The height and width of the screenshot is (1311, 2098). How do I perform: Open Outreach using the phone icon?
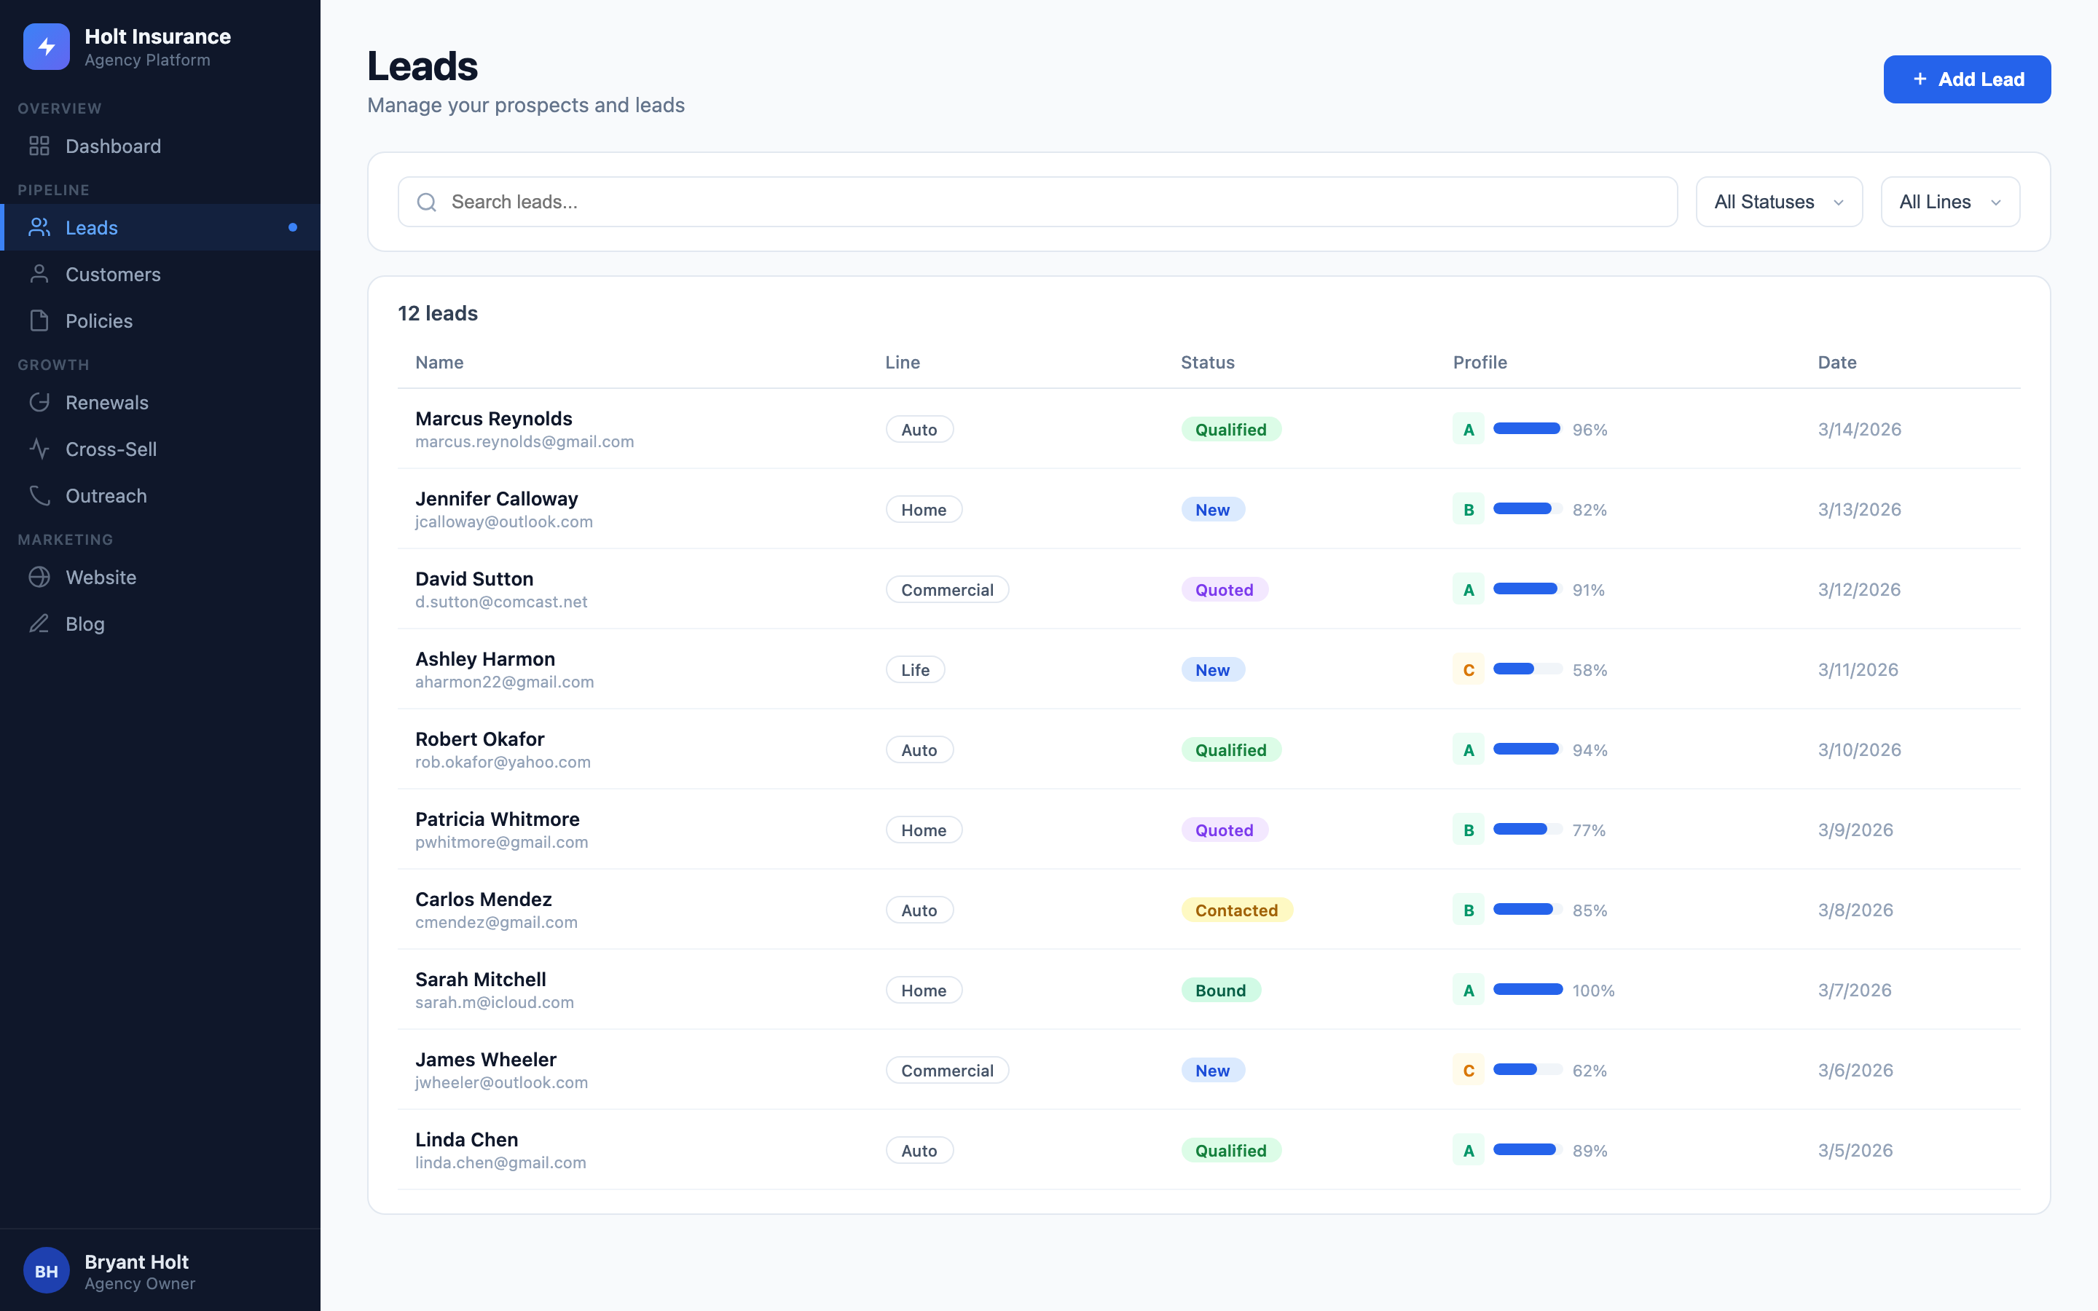coord(39,495)
